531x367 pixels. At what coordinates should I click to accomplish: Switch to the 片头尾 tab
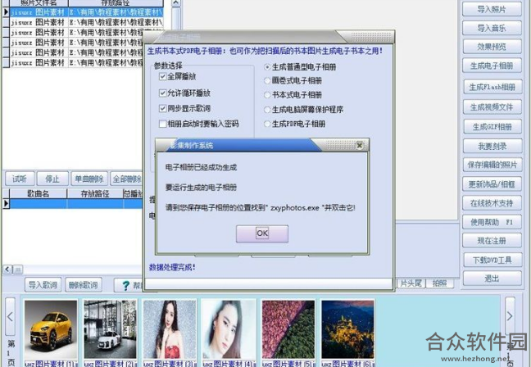[x=411, y=283]
